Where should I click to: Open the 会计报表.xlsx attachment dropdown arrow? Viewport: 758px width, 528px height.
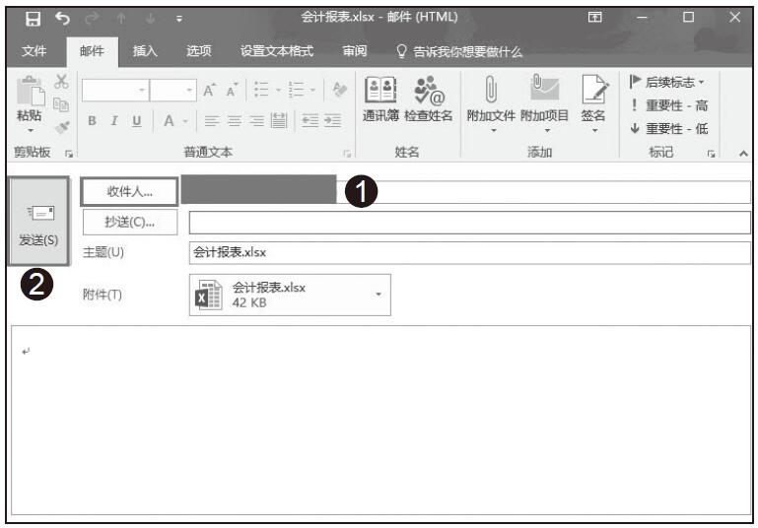click(x=378, y=295)
